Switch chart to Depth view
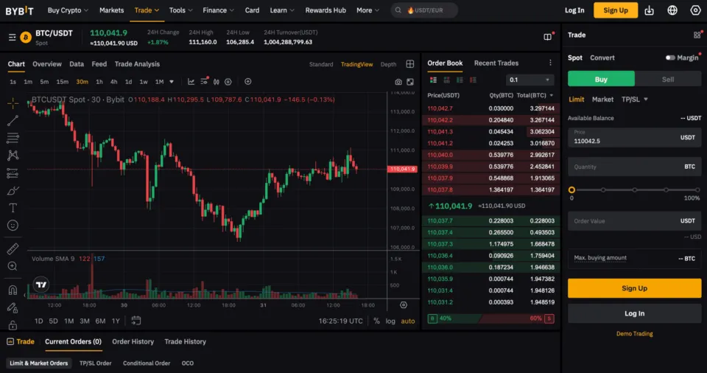Image resolution: width=707 pixels, height=373 pixels. [x=388, y=65]
